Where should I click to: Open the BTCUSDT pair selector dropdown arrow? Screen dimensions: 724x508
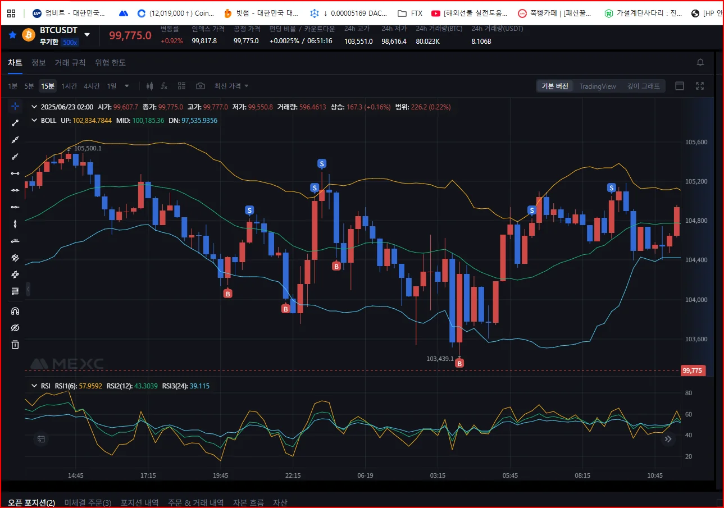coord(87,35)
